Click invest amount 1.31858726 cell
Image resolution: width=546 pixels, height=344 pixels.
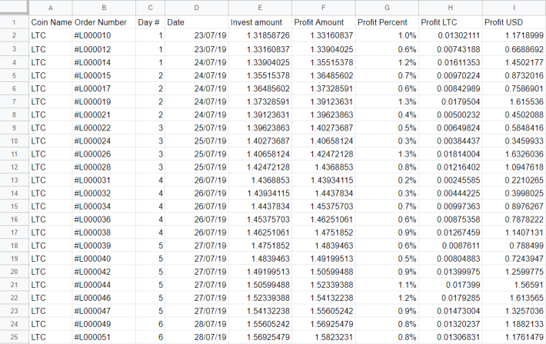(260, 35)
